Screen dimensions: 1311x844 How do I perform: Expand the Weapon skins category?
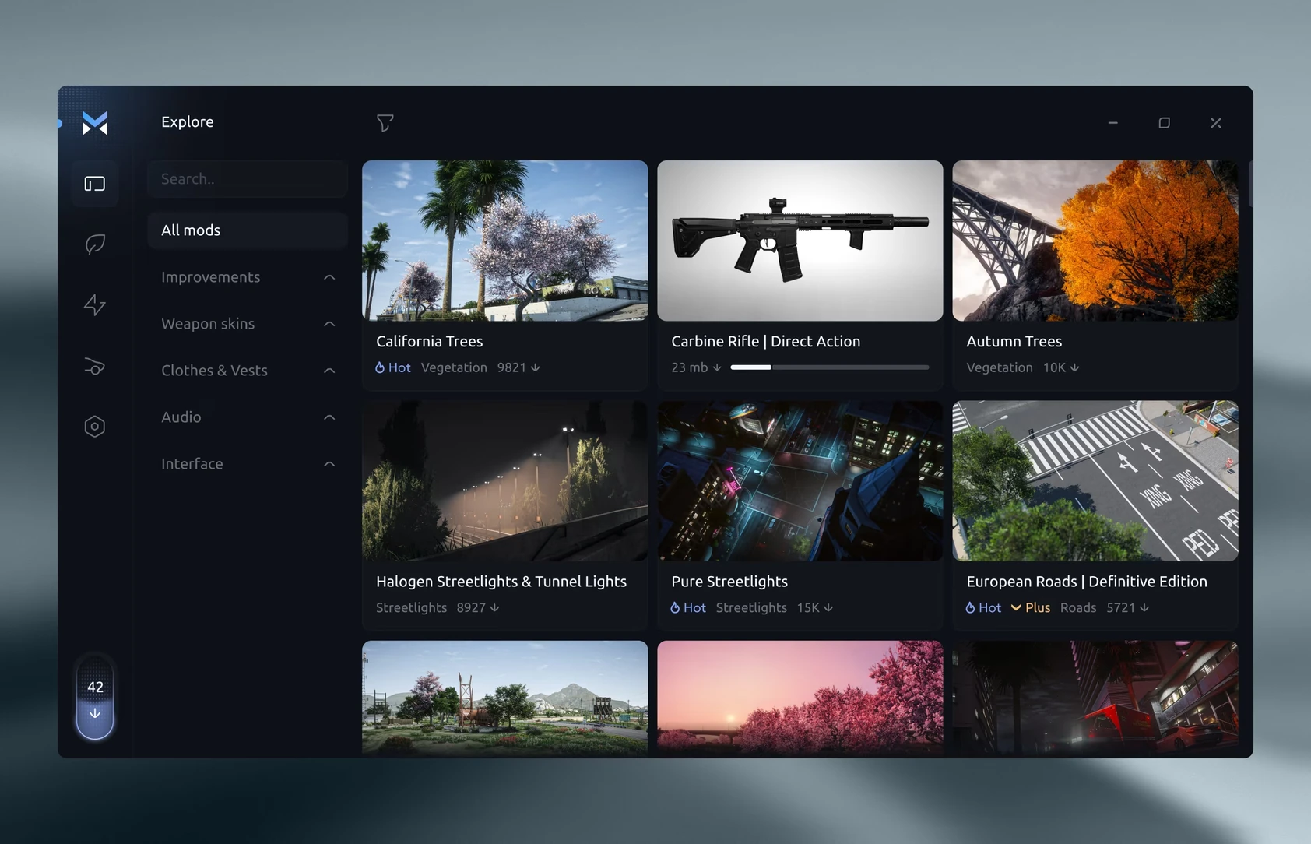point(248,324)
